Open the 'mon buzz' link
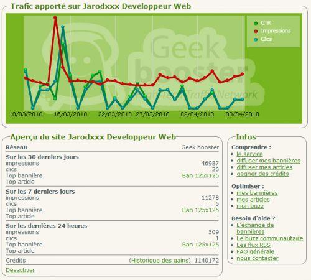 point(250,206)
